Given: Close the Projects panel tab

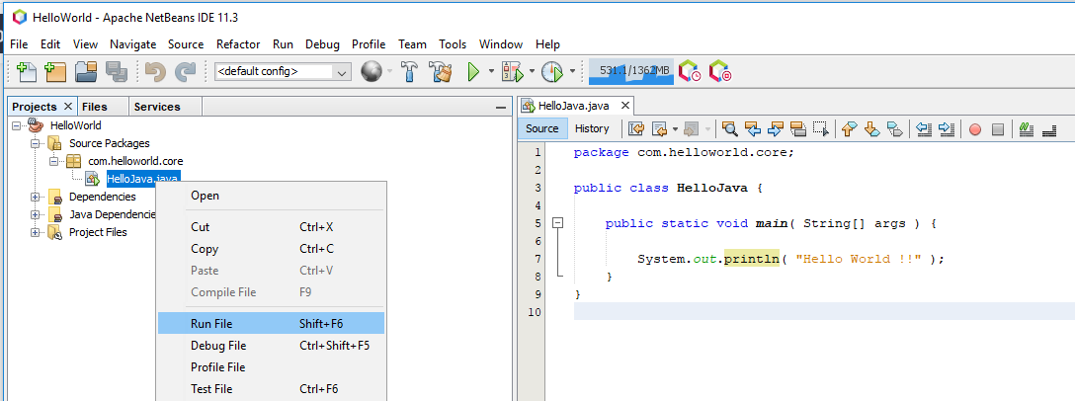Looking at the screenshot, I should coord(67,107).
